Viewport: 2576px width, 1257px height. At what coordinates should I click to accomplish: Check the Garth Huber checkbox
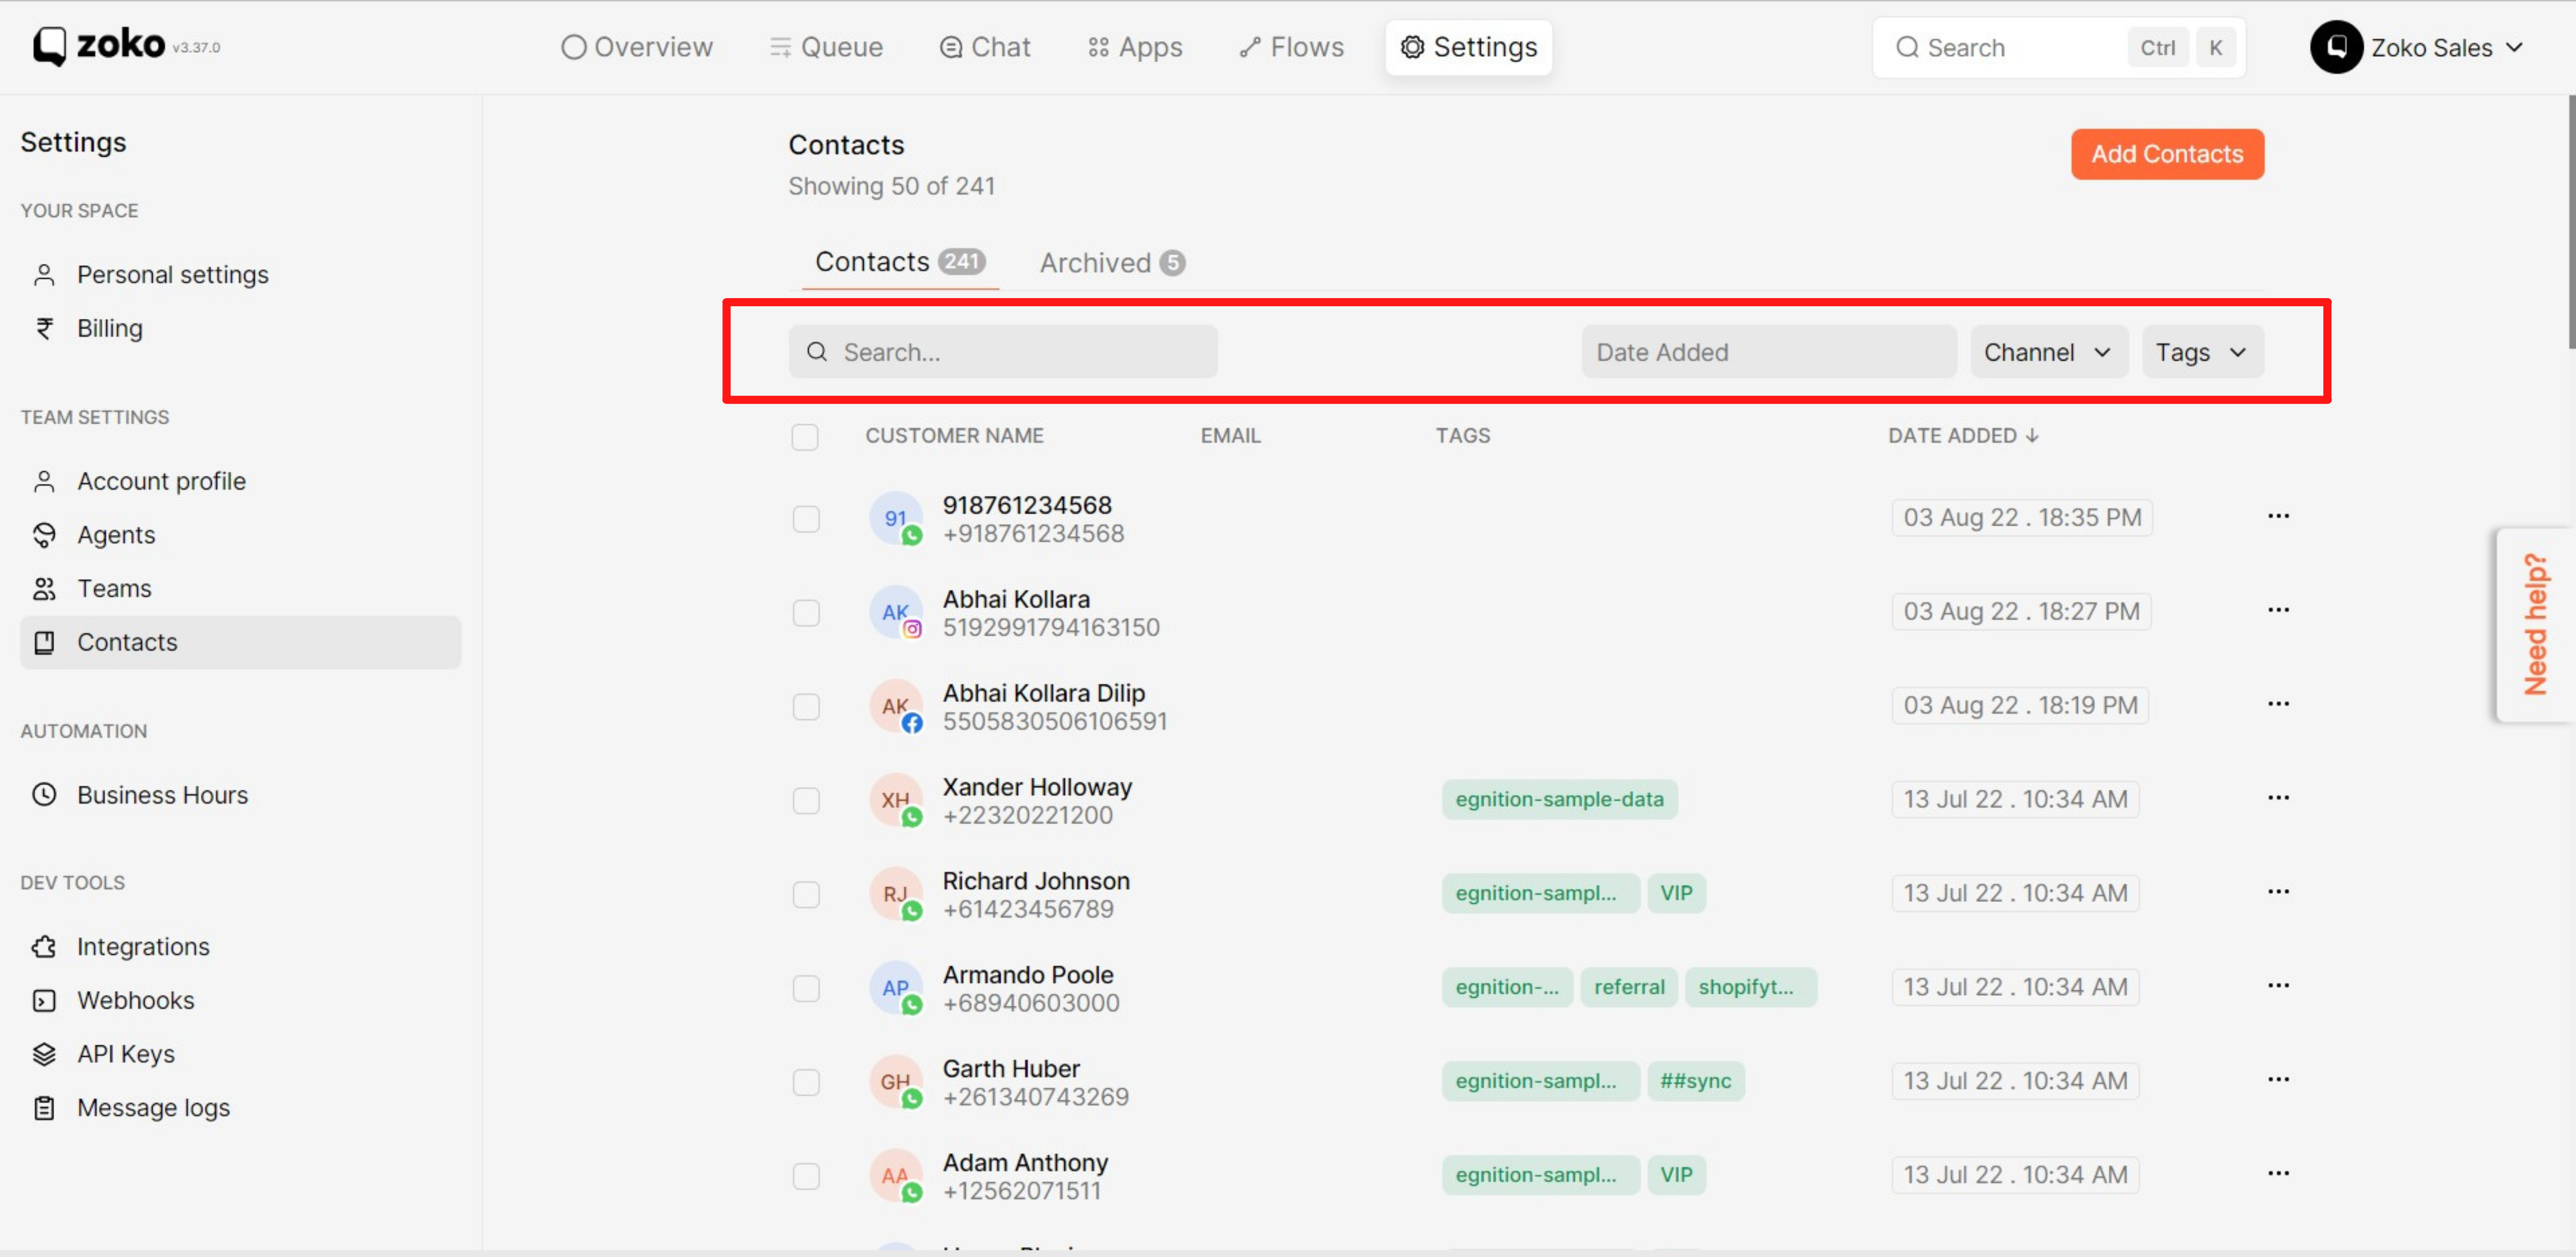coord(806,1083)
